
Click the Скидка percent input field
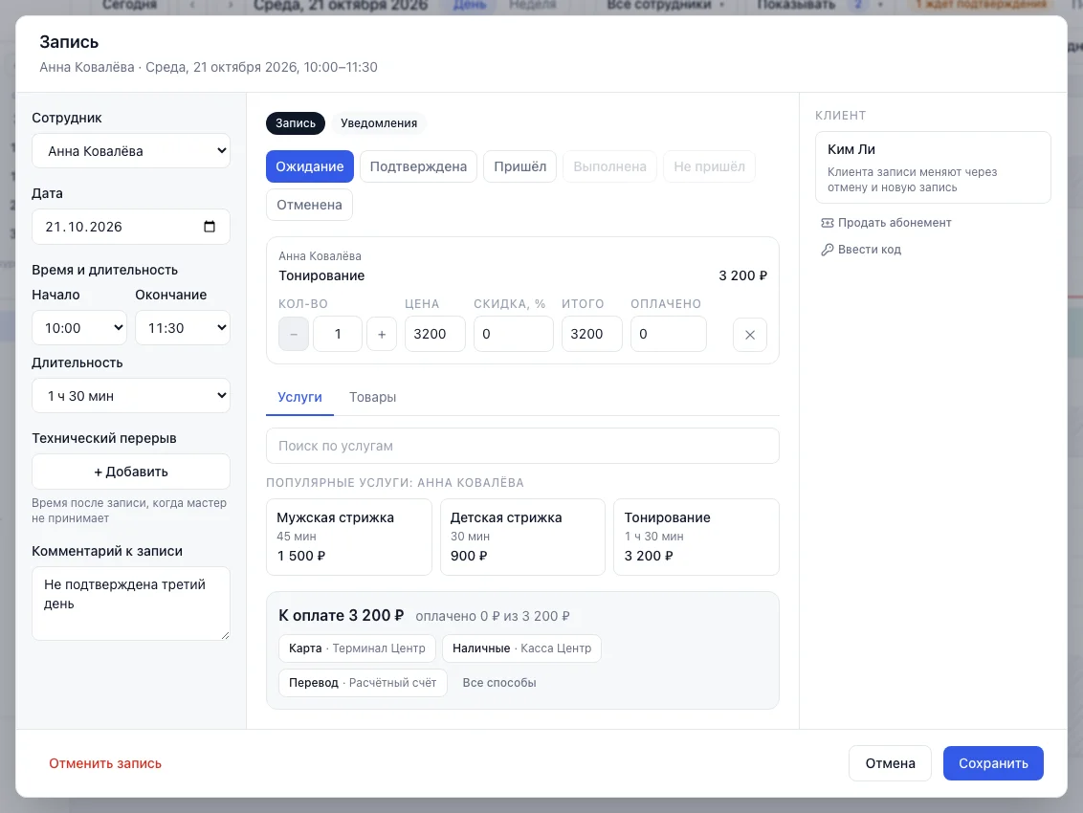513,335
